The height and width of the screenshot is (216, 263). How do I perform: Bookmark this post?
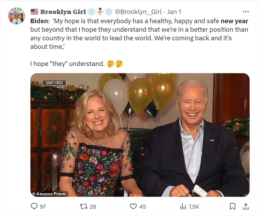[232, 206]
